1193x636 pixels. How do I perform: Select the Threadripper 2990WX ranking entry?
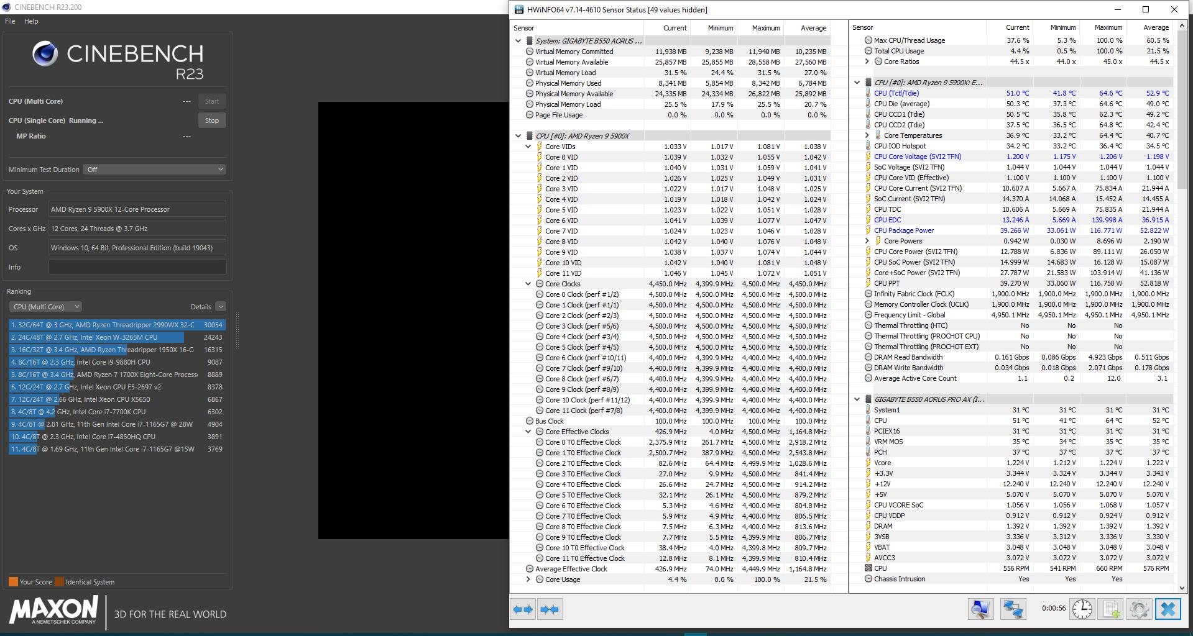tap(117, 325)
